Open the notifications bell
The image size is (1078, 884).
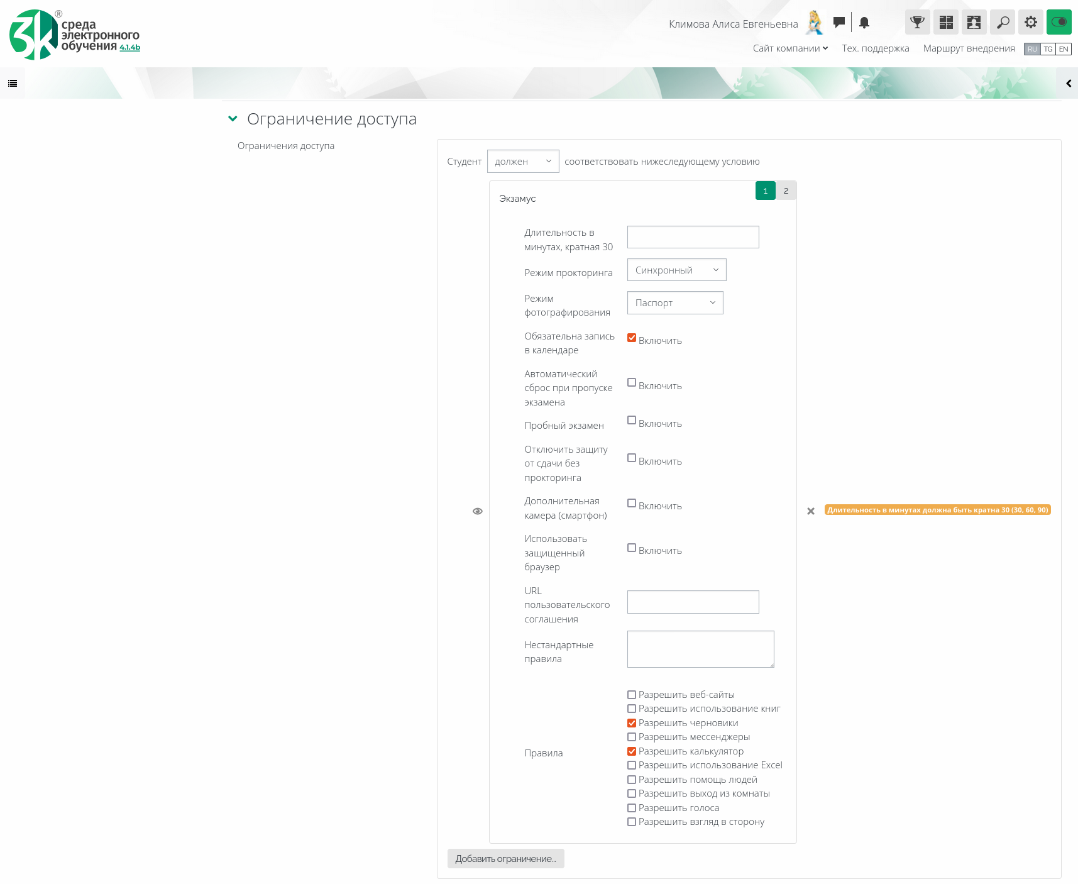click(x=864, y=23)
